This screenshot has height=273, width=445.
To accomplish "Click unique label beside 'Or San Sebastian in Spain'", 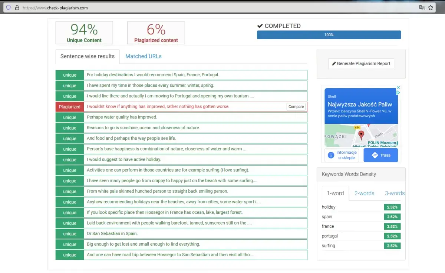I will [70, 234].
